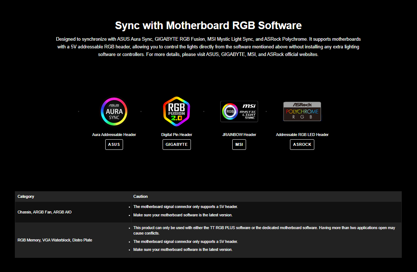The image size is (417, 272).
Task: Click the Addressable RGB LED Header label
Action: pos(302,135)
